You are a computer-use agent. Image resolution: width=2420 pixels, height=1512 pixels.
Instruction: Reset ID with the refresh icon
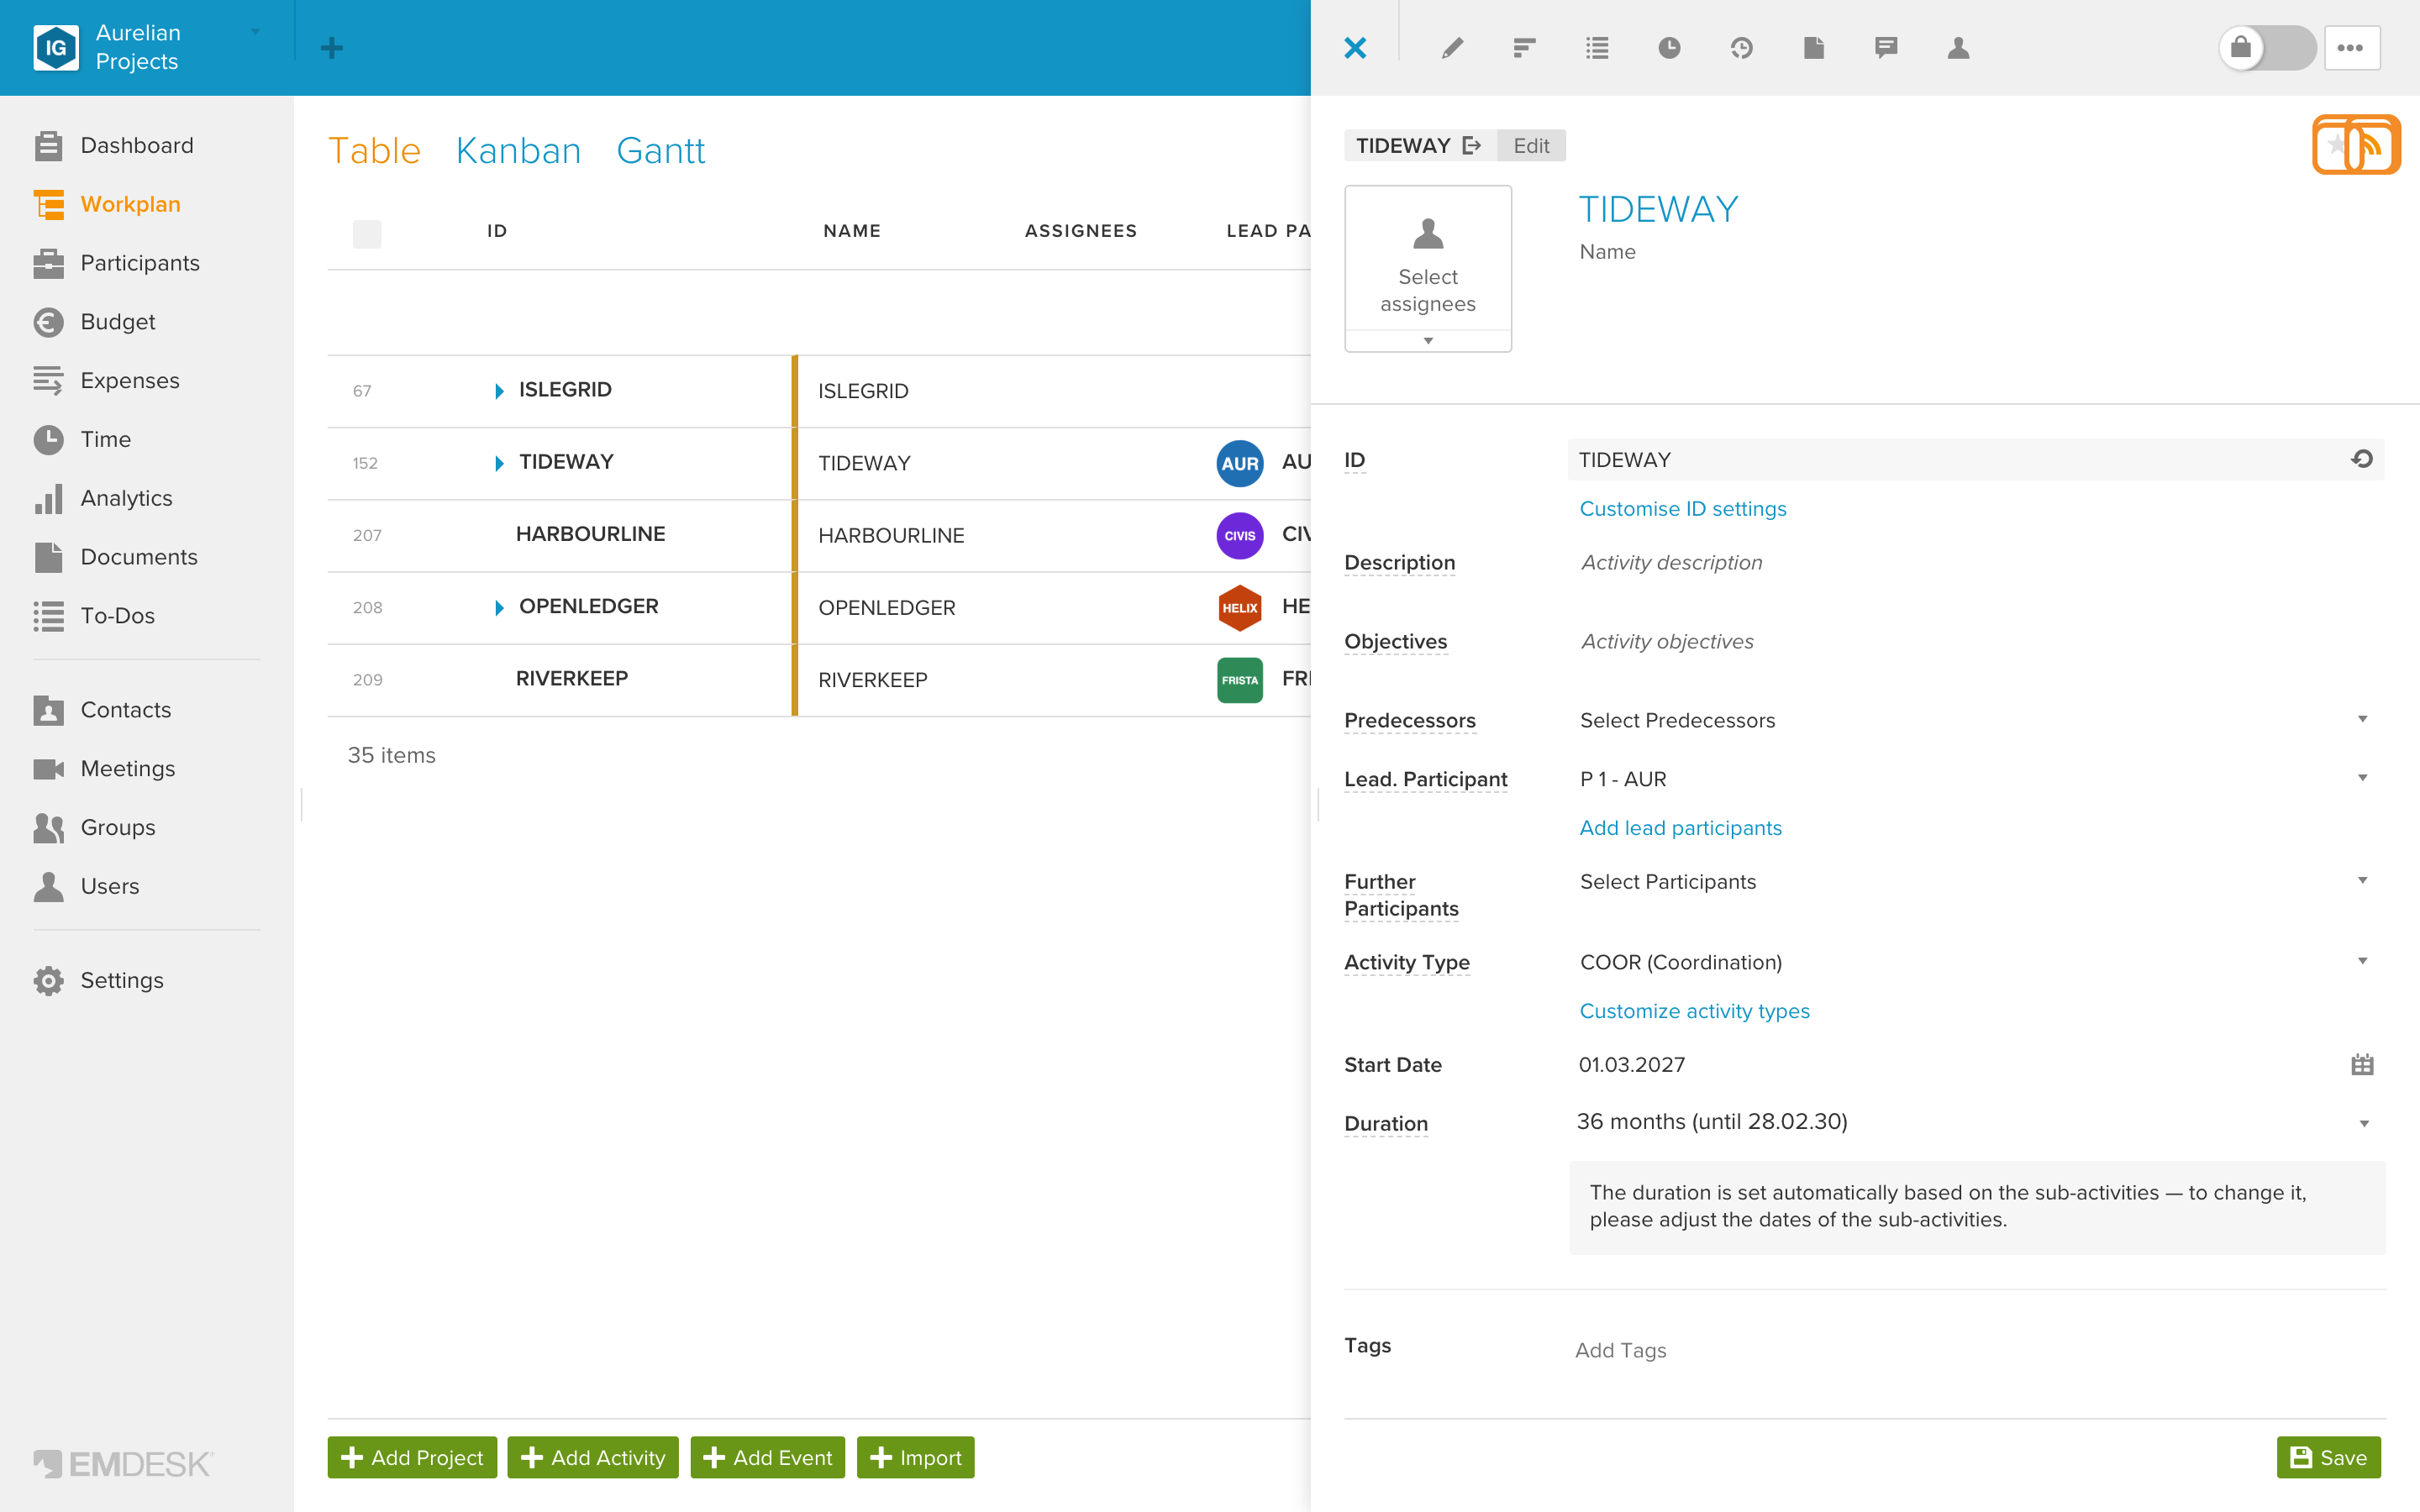click(2362, 459)
